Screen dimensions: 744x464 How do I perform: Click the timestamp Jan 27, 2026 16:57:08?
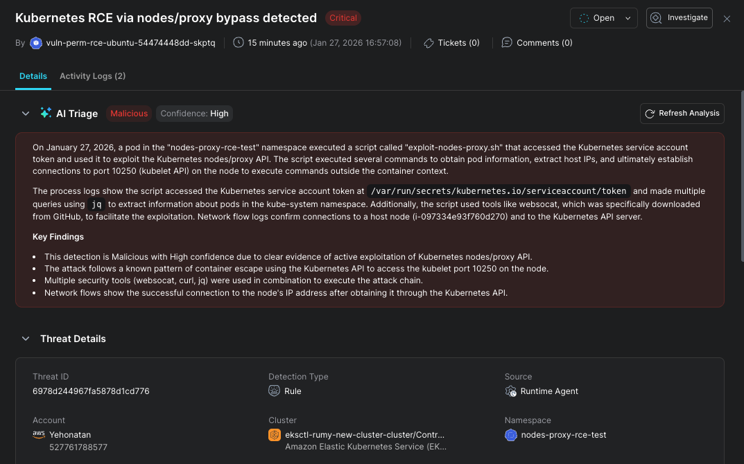point(356,43)
